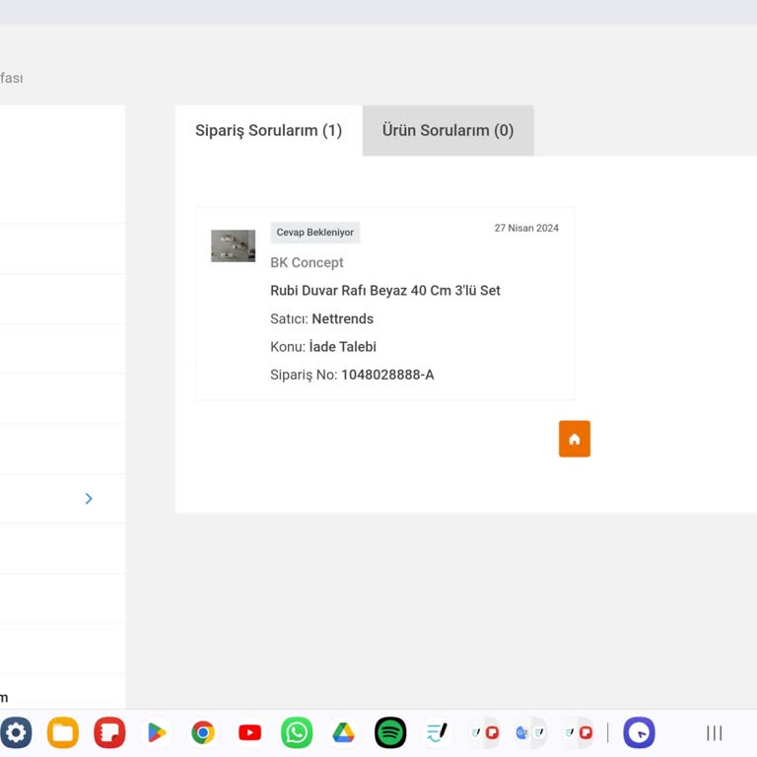Open the red notes app icon
757x757 pixels.
(x=109, y=732)
